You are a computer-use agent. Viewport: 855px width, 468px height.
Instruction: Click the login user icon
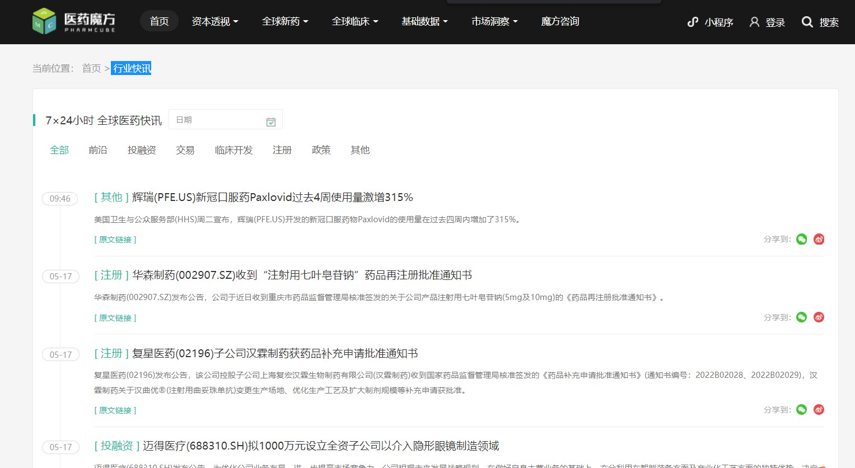point(754,22)
